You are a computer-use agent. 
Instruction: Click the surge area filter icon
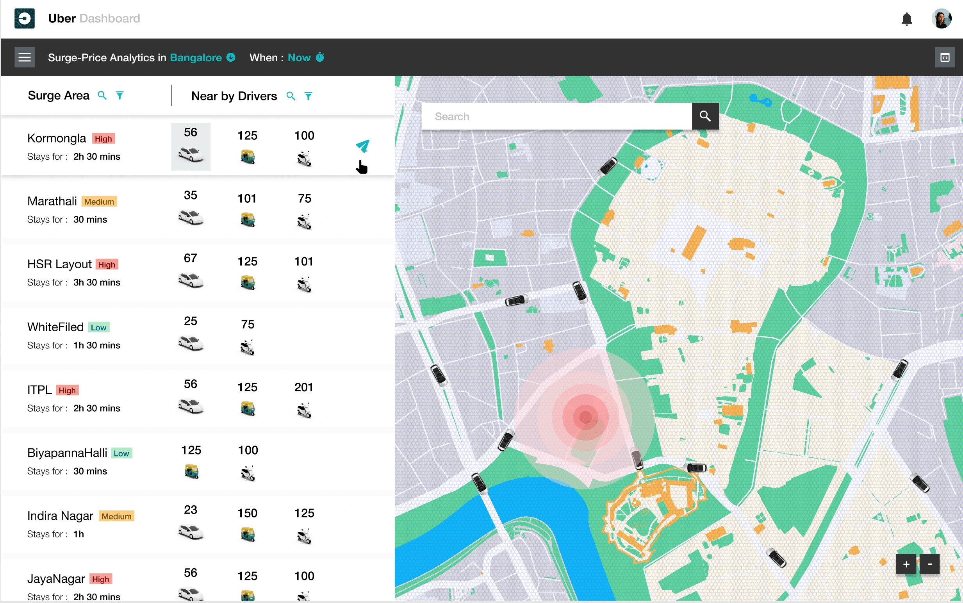[121, 96]
